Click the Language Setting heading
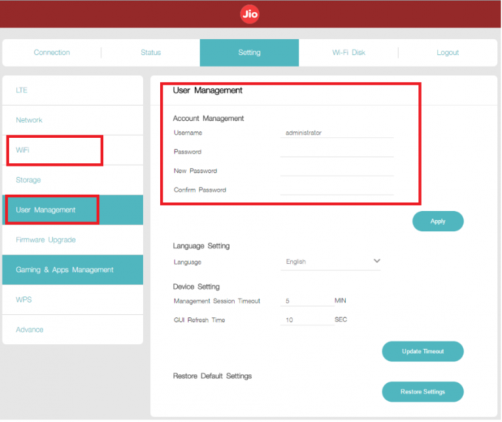This screenshot has height=422, width=502. tap(201, 246)
